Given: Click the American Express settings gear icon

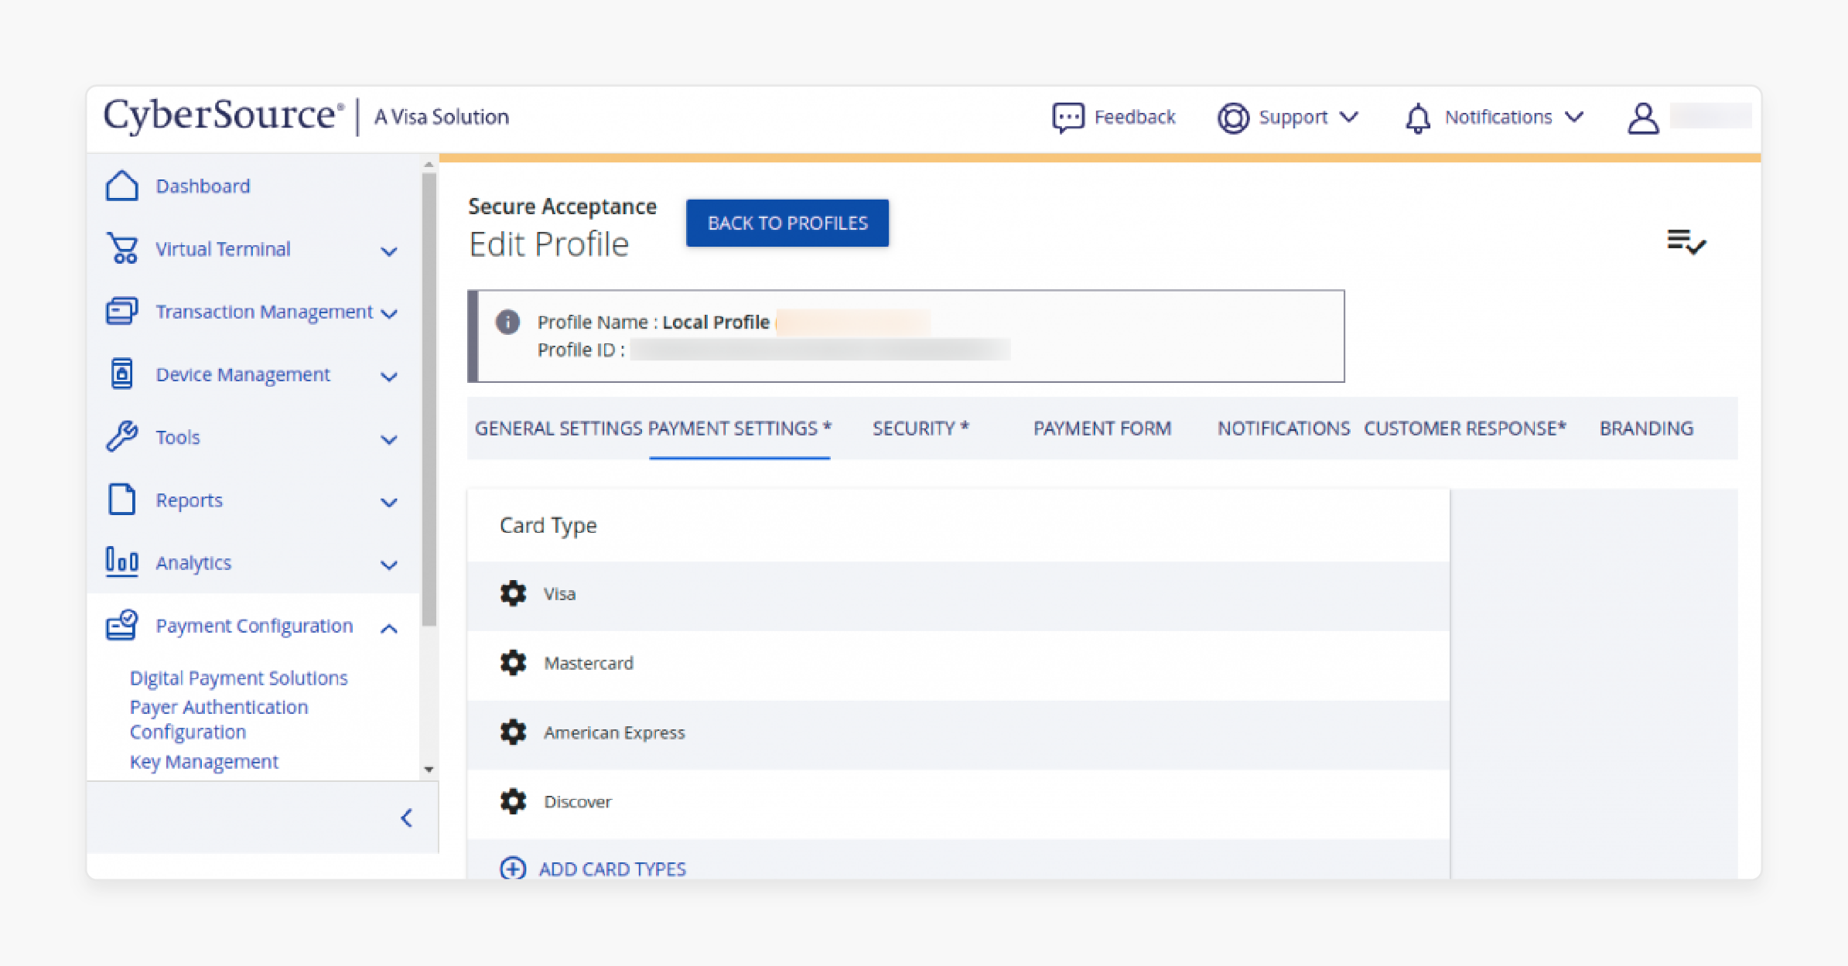Looking at the screenshot, I should (512, 732).
